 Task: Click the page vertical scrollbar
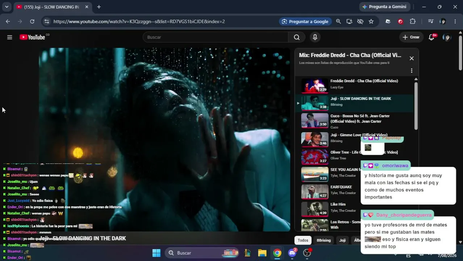[x=460, y=53]
